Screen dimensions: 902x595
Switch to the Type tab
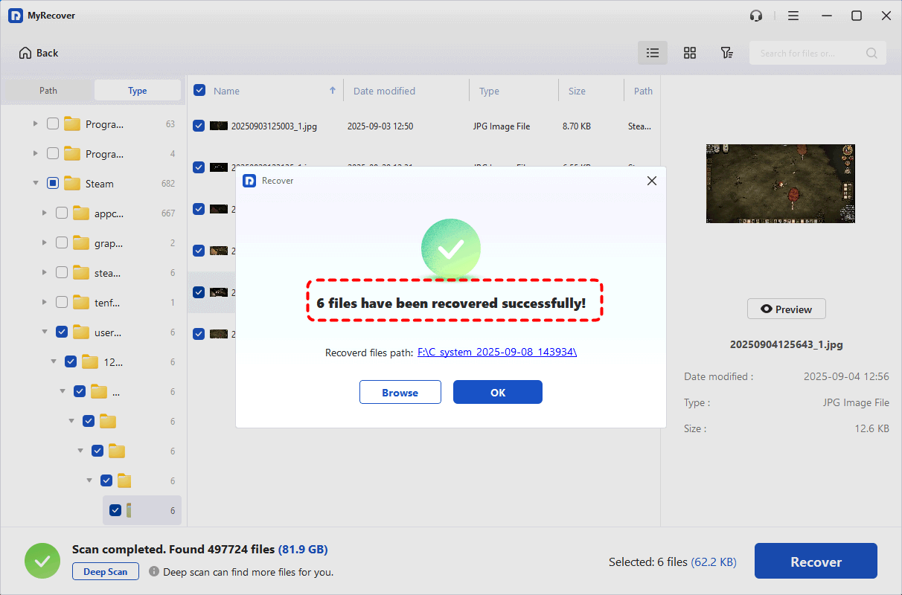coord(138,91)
